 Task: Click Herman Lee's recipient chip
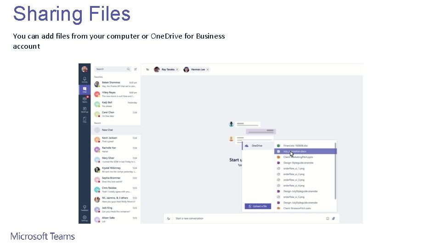196,69
